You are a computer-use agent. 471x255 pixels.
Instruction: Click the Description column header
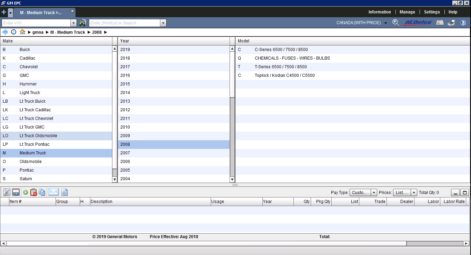150,202
